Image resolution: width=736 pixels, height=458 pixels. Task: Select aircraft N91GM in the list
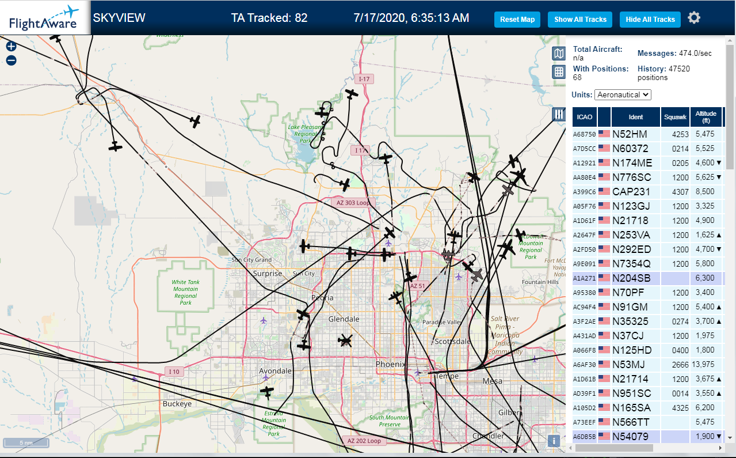click(x=647, y=306)
